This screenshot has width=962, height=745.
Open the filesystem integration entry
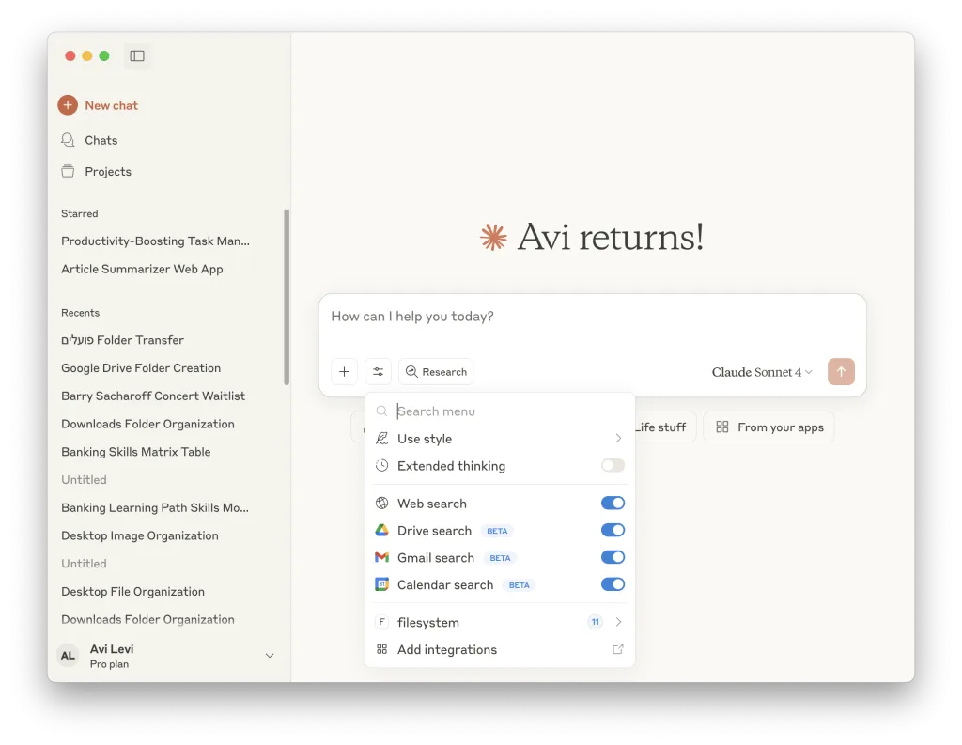[500, 622]
